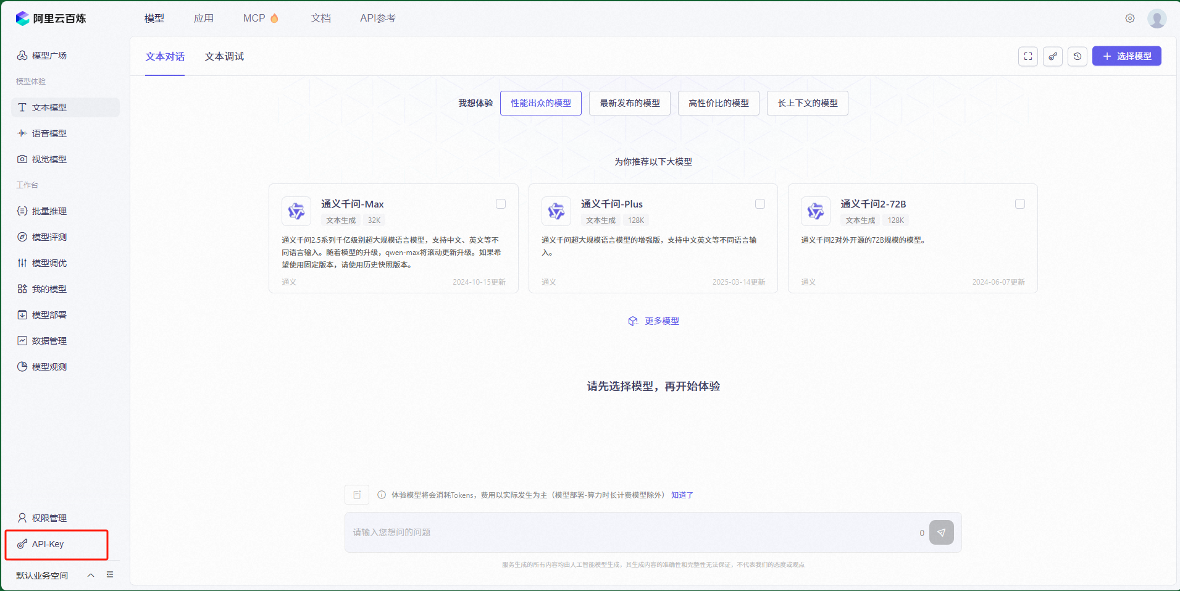1180x591 pixels.
Task: Click the 选择模型 button
Action: pyautogui.click(x=1127, y=56)
